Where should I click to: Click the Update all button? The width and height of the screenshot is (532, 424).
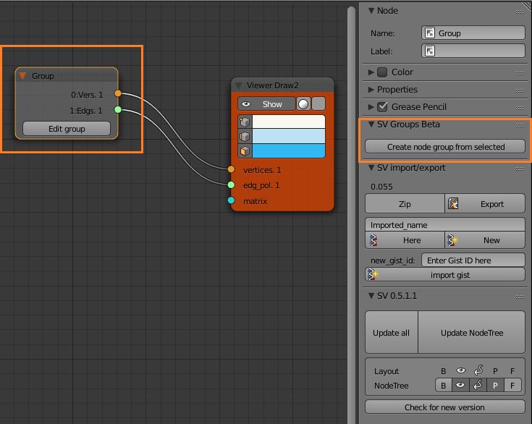coord(391,332)
